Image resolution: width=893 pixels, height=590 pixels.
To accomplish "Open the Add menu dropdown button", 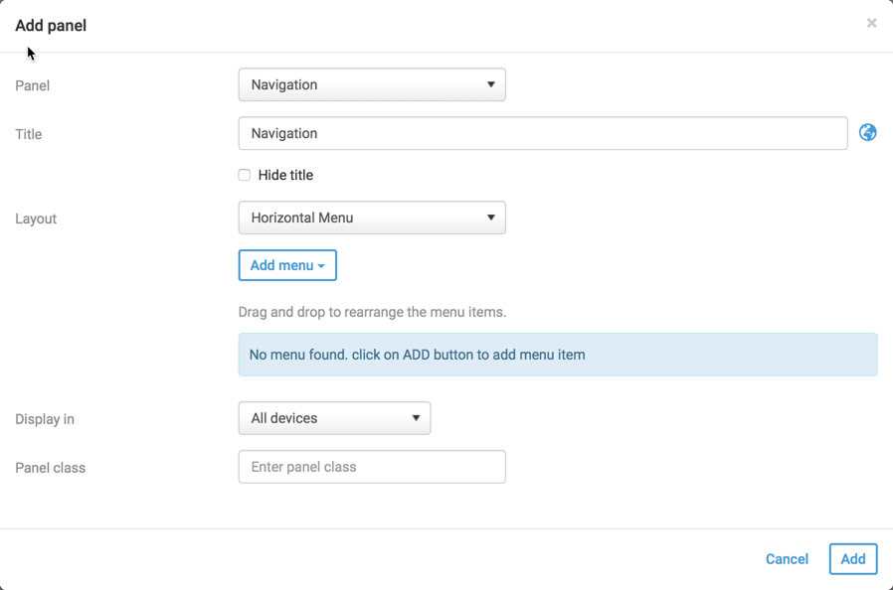I will [x=287, y=266].
